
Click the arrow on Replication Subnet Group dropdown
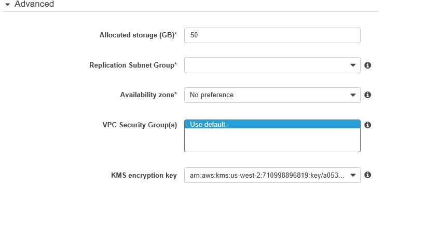coord(353,65)
